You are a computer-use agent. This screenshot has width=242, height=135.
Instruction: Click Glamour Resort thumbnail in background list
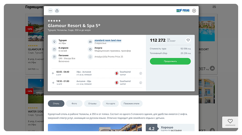click(36, 29)
